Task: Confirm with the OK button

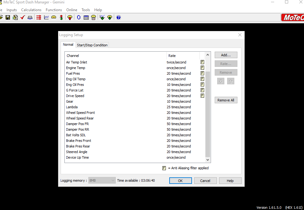Action: coord(180,181)
